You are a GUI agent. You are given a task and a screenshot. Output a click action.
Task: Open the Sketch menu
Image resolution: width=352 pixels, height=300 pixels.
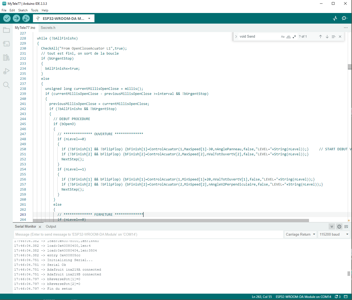[23, 10]
